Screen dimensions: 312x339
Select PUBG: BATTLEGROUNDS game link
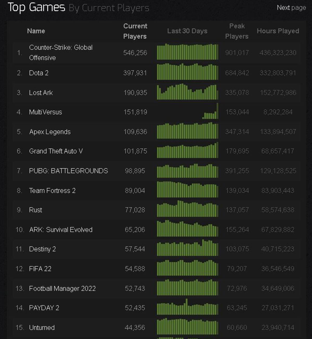click(68, 171)
